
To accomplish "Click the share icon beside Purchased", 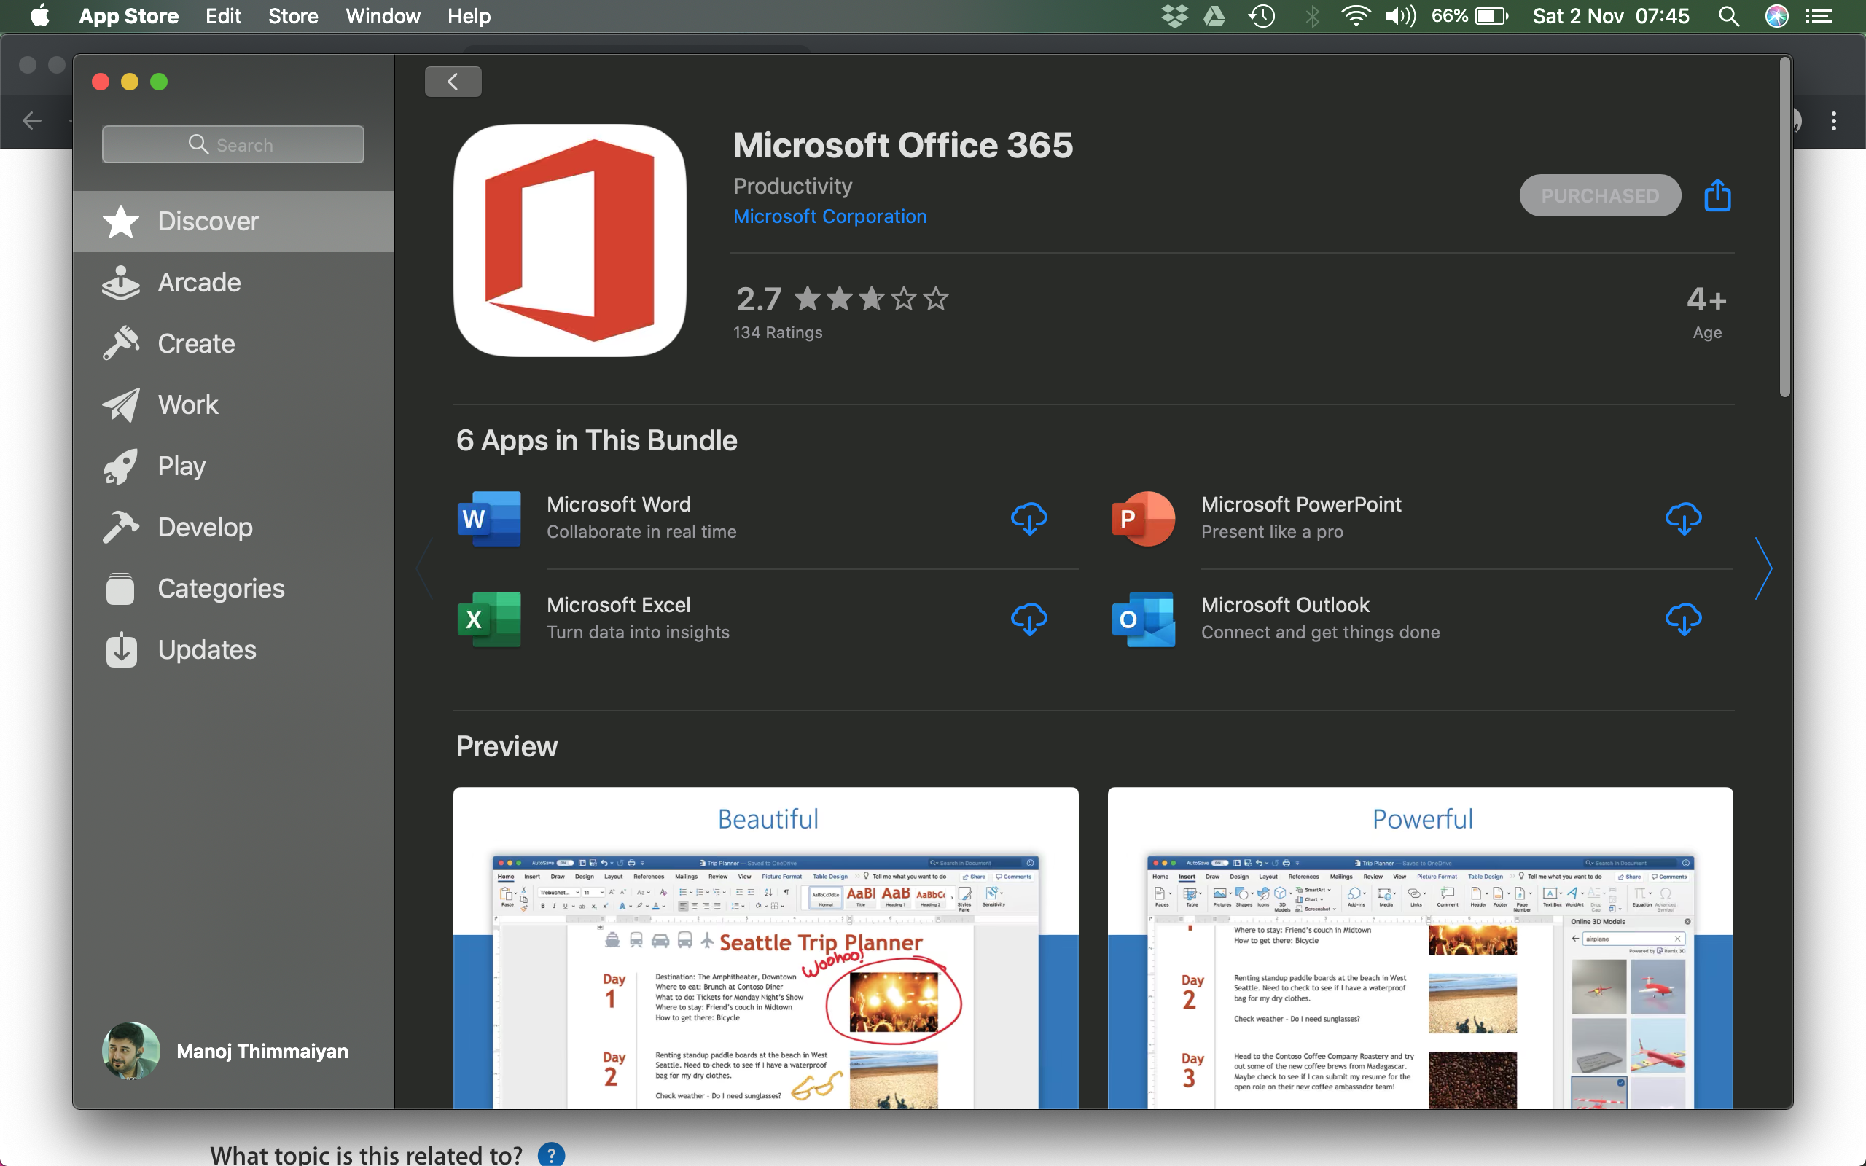I will (x=1717, y=195).
